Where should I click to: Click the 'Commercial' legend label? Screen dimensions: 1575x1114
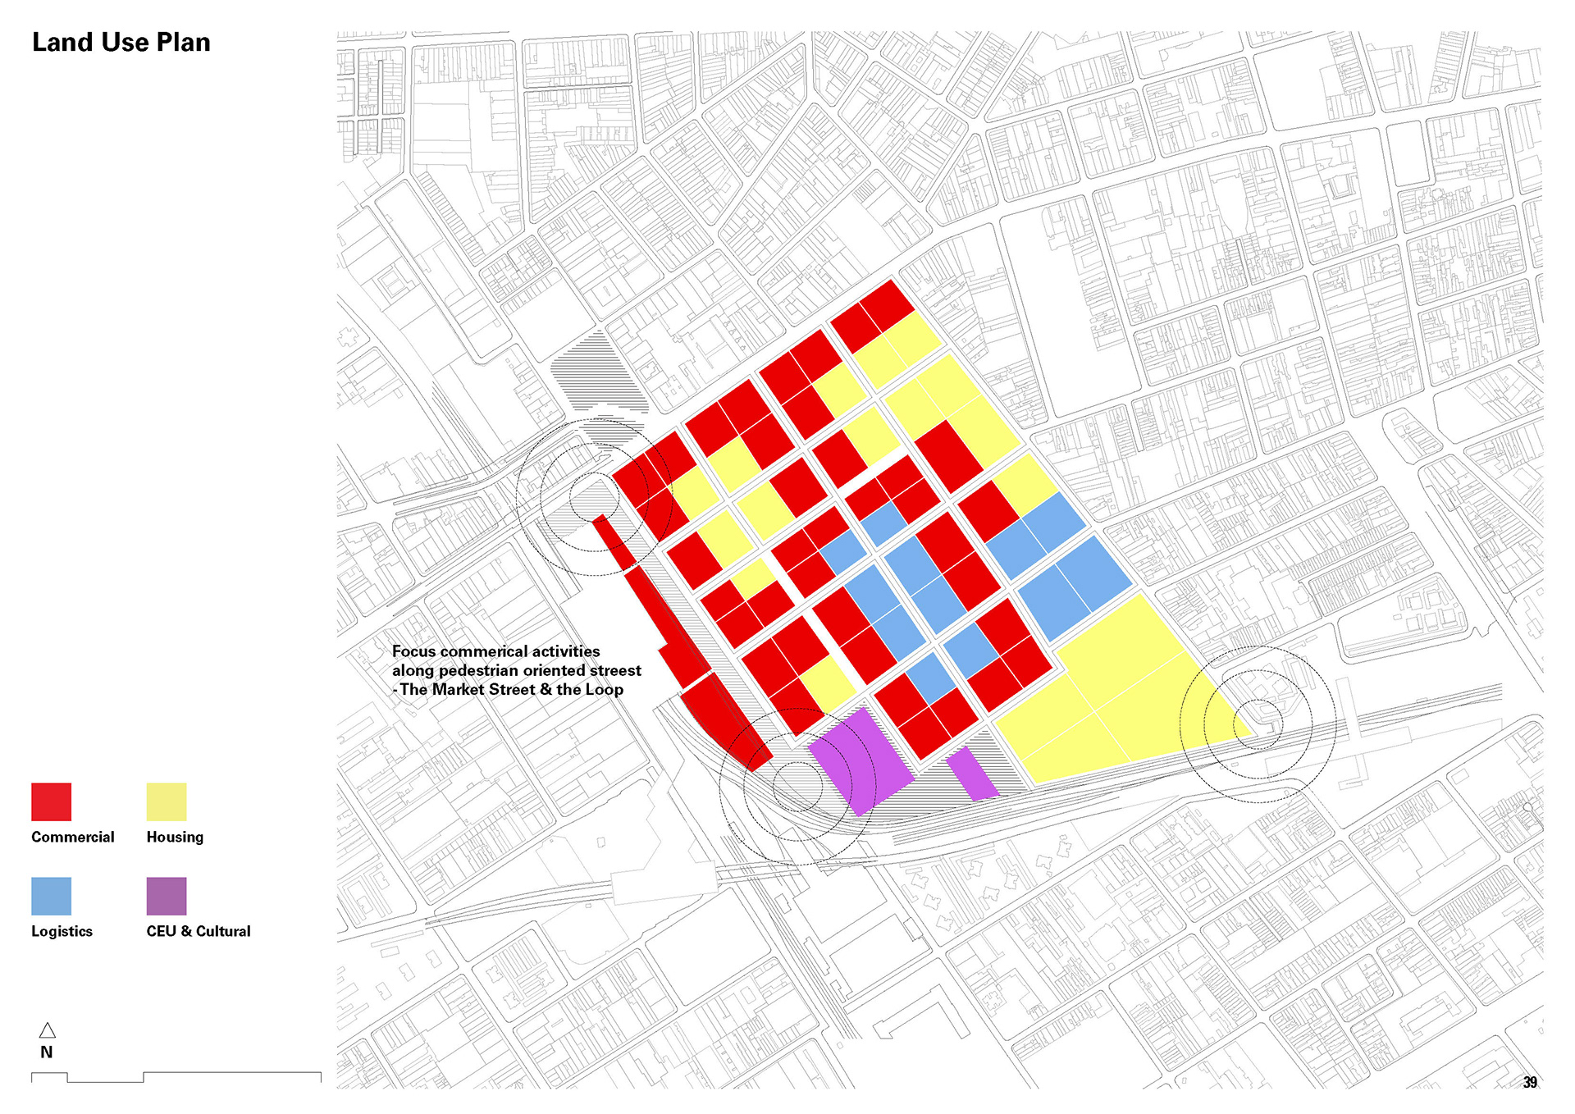pos(73,837)
